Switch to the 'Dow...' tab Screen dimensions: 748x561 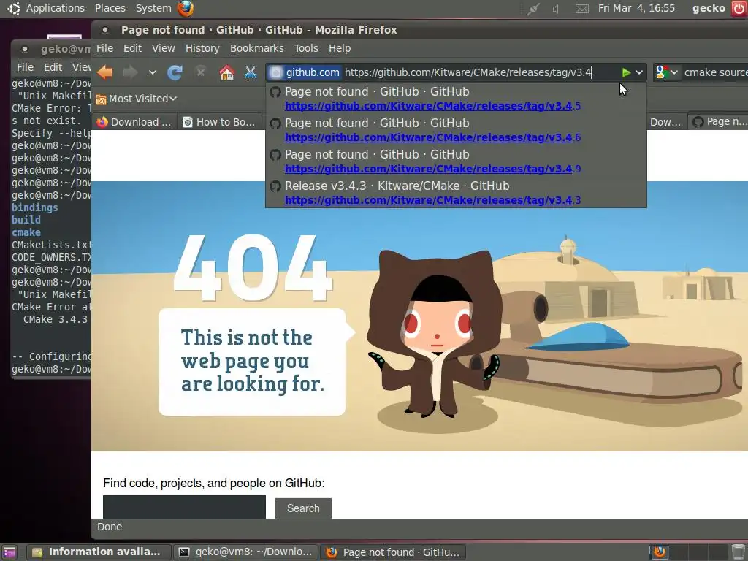[x=665, y=122]
